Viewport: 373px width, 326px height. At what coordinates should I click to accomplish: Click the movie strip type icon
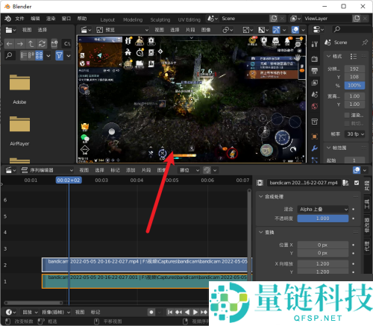260,183
